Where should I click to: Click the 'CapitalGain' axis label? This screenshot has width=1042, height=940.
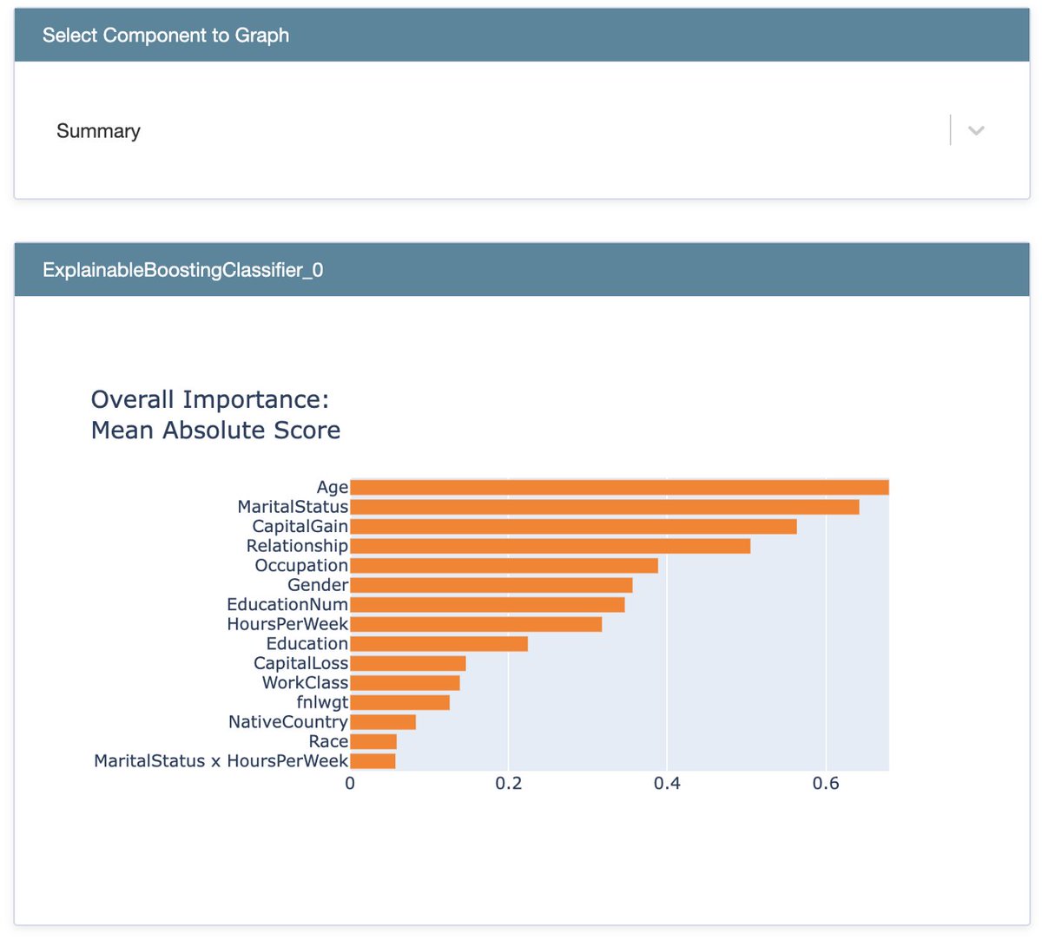(x=300, y=526)
